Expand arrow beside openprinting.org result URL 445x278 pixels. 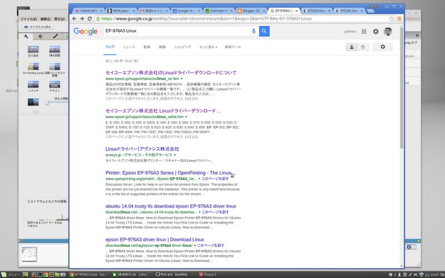tap(199, 179)
